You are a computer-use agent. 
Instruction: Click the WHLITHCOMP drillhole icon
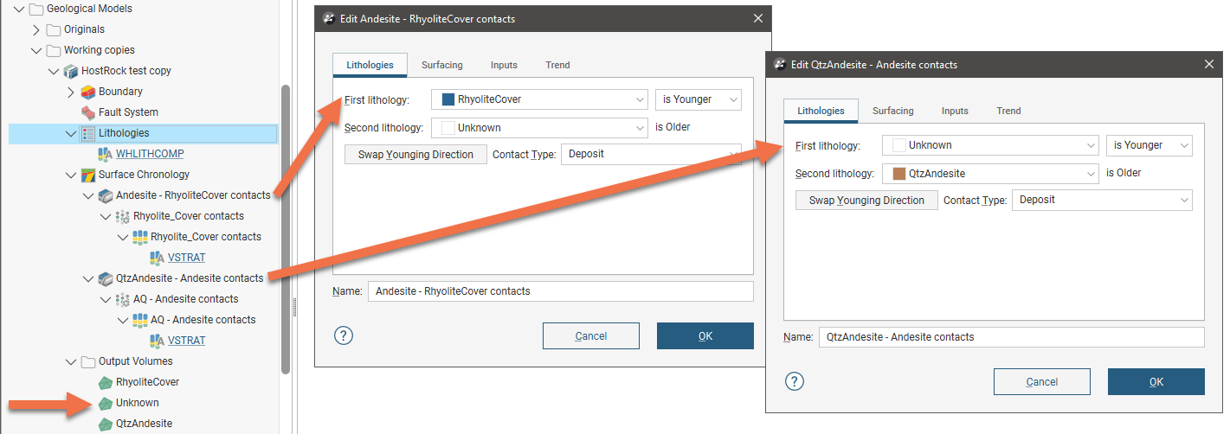pyautogui.click(x=105, y=154)
